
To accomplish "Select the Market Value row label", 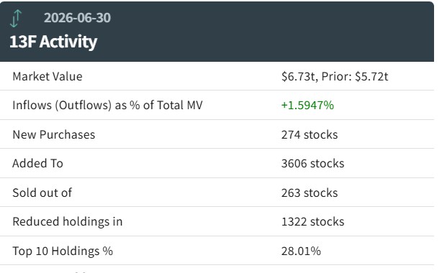I will (48, 76).
